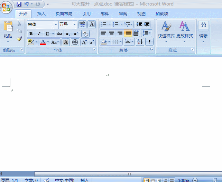Image resolution: width=222 pixels, height=182 pixels.
Task: Click the enclosed character 字 icon
Action: coord(75,42)
